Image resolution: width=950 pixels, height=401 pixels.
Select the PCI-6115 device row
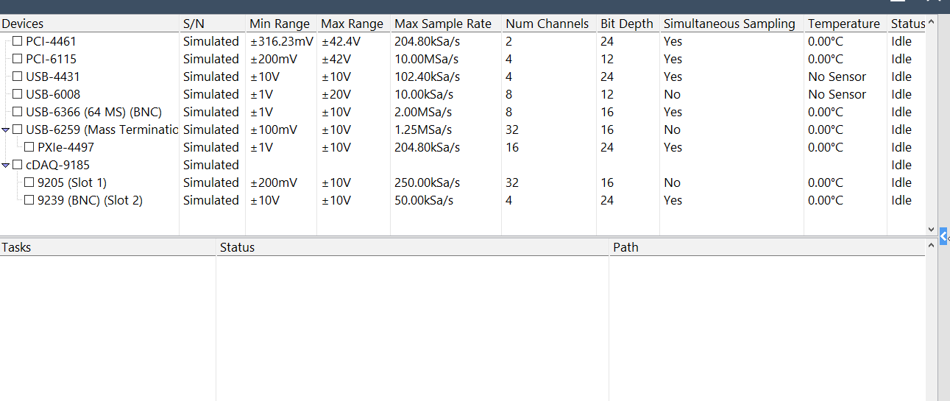pos(52,59)
